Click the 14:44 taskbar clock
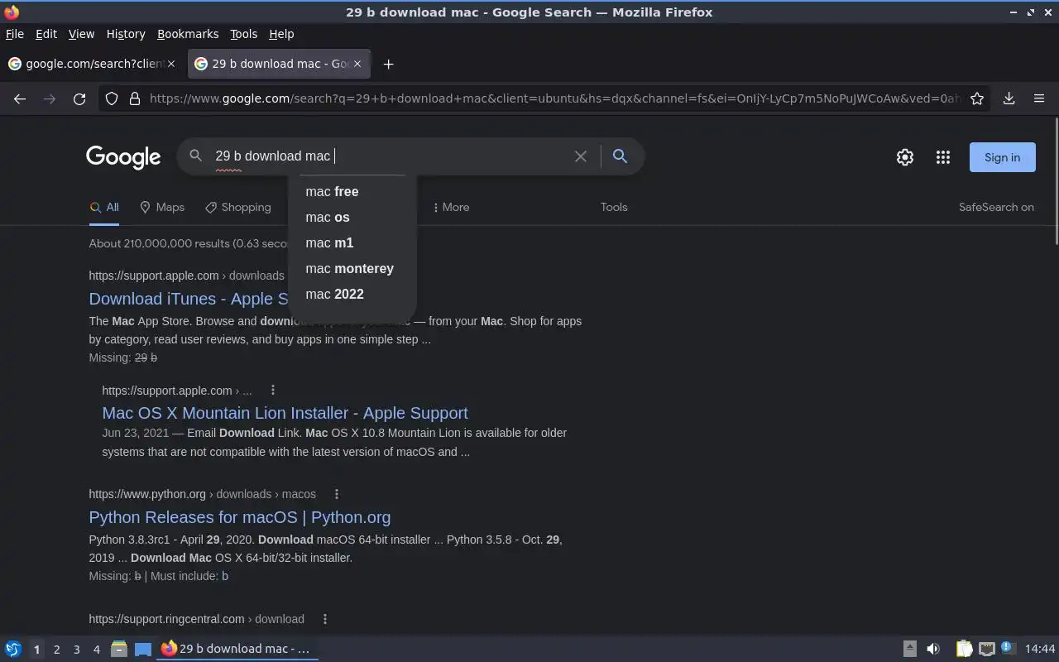This screenshot has height=662, width=1059. tap(1039, 649)
